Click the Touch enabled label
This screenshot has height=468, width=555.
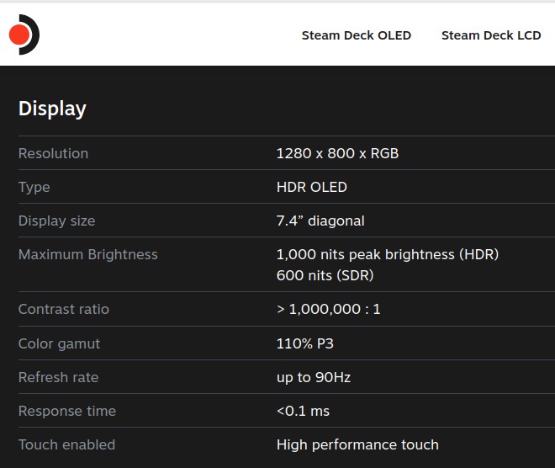[67, 444]
